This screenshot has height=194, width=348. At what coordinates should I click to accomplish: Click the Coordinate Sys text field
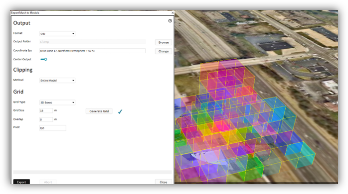pyautogui.click(x=92, y=51)
